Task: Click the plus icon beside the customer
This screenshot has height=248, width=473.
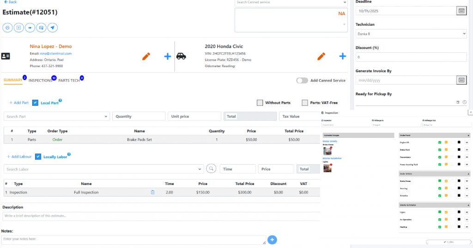Action: tap(168, 56)
